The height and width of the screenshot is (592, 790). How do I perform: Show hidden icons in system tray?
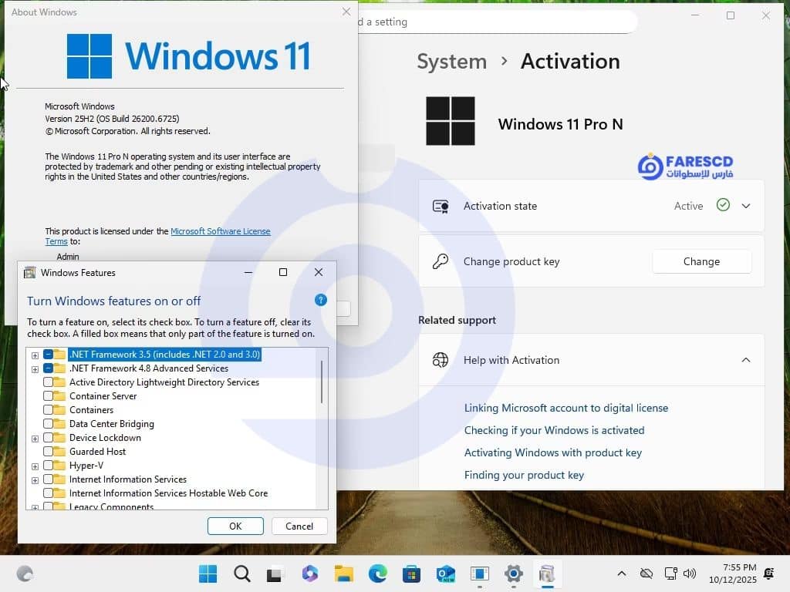pyautogui.click(x=621, y=573)
